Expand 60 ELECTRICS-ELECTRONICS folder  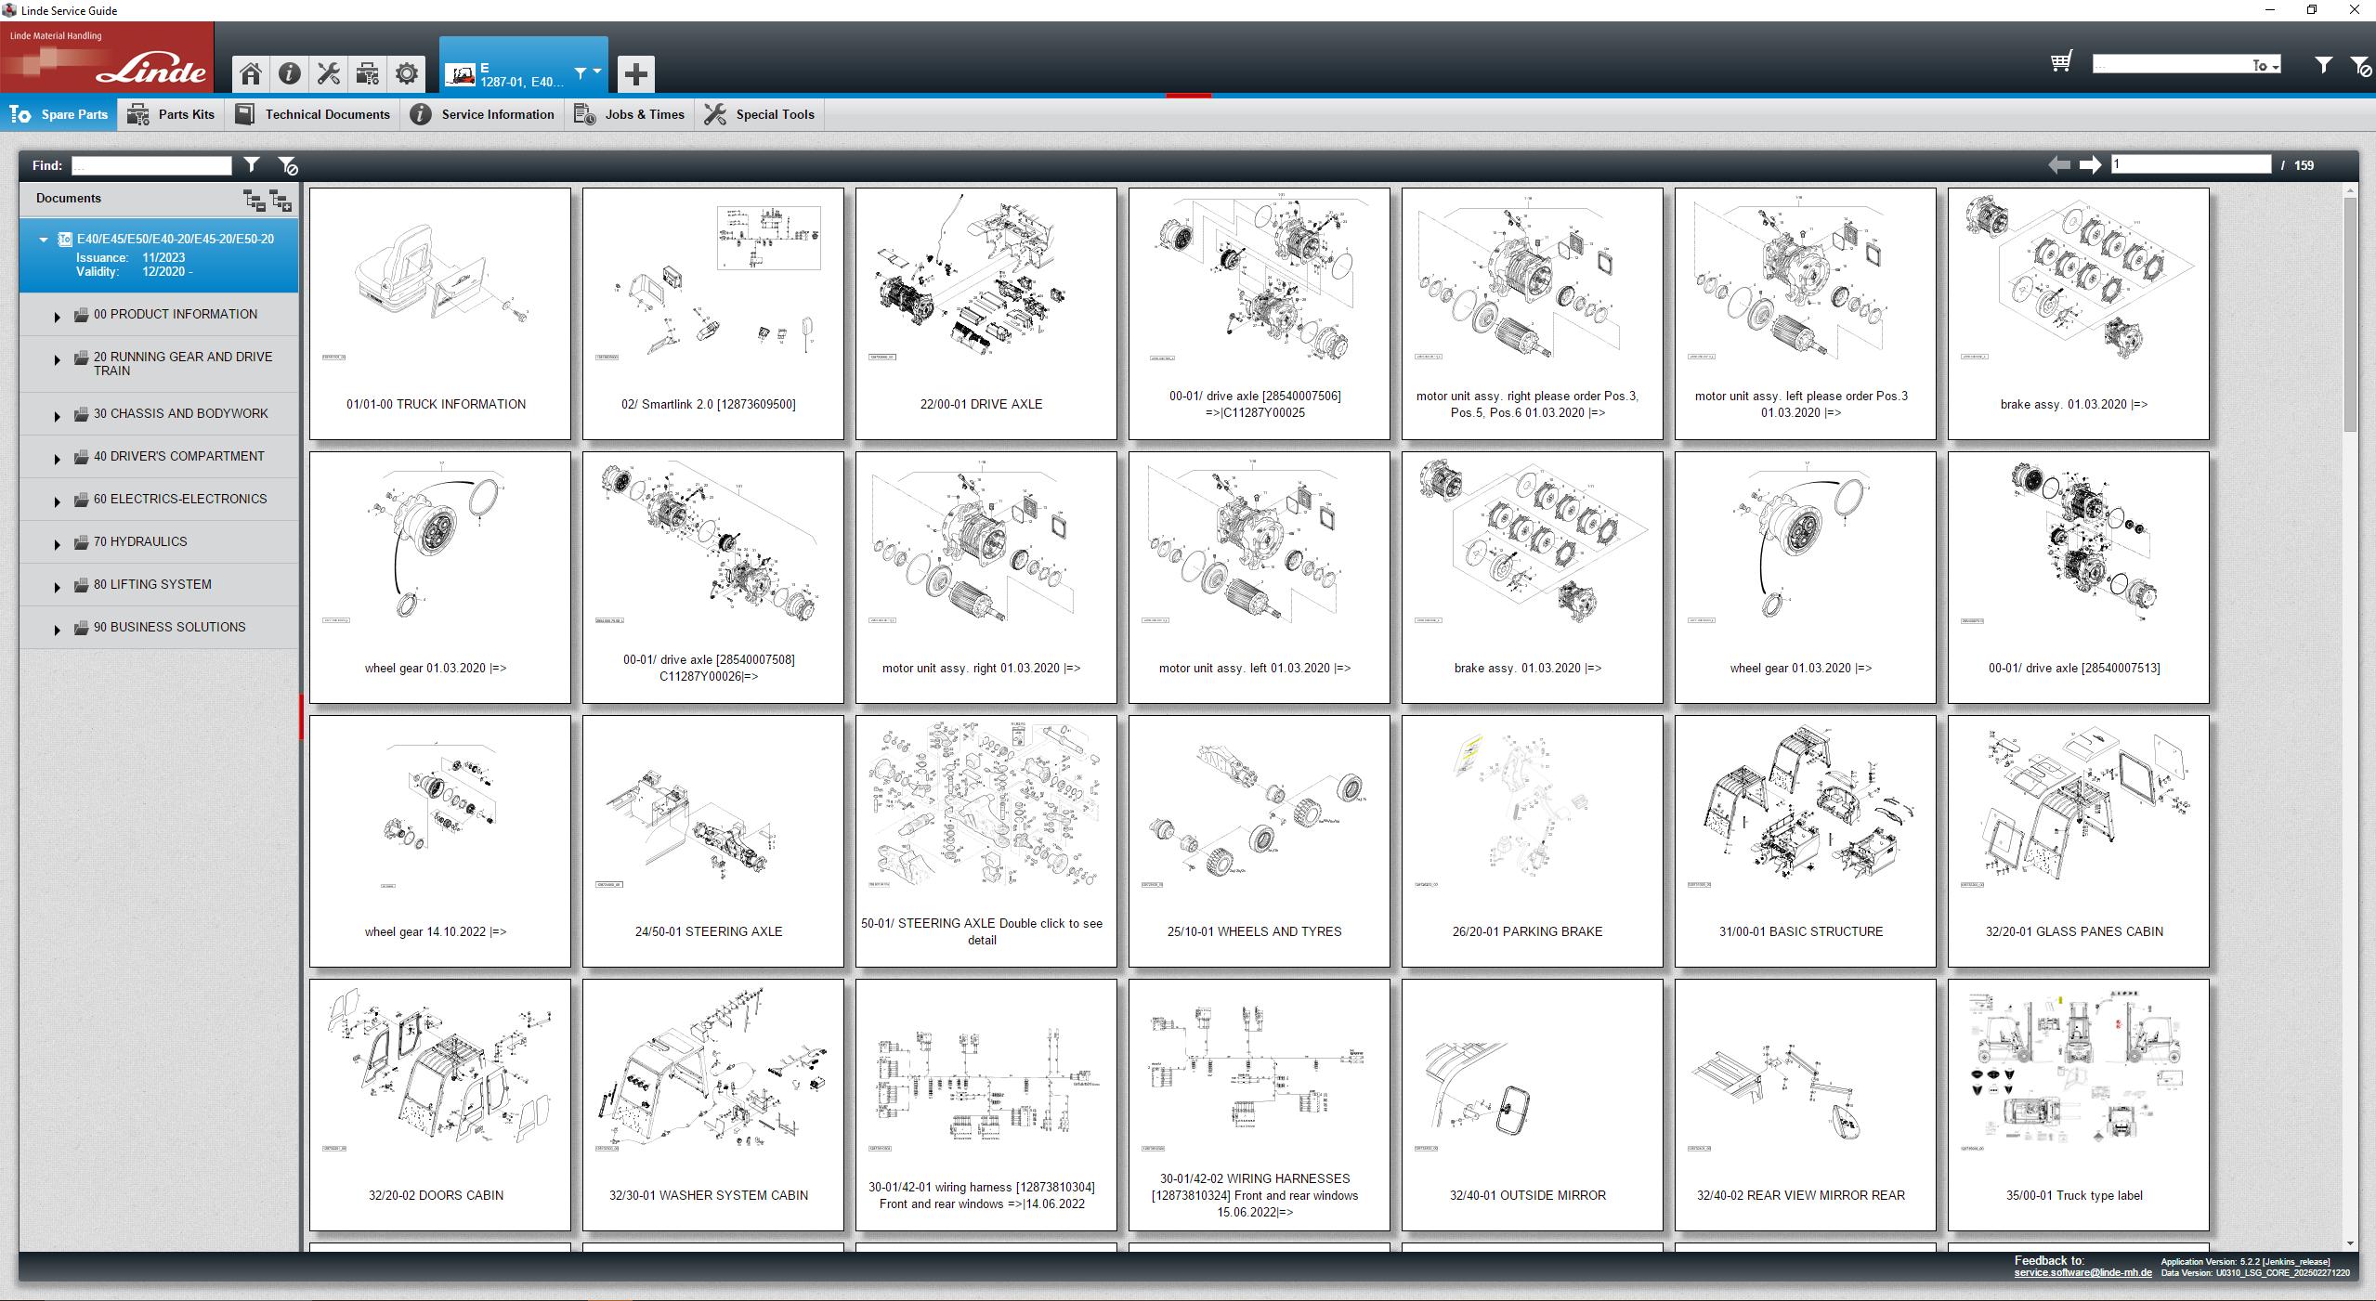tap(57, 501)
